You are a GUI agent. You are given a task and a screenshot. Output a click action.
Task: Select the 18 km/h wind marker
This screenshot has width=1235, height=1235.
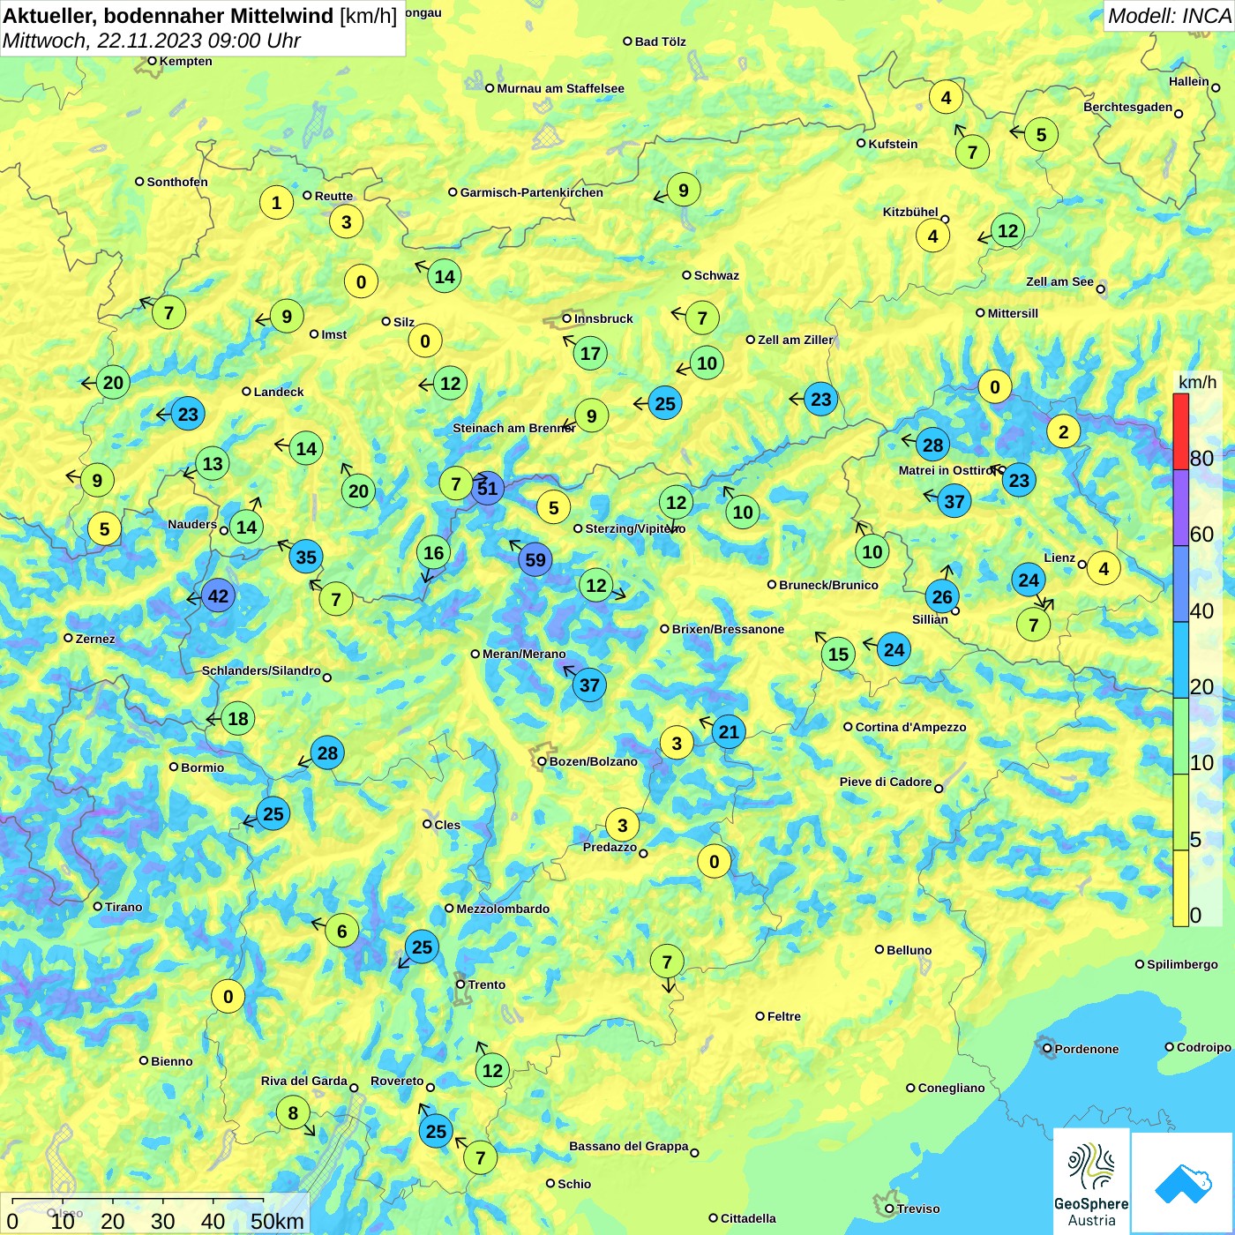tap(238, 718)
